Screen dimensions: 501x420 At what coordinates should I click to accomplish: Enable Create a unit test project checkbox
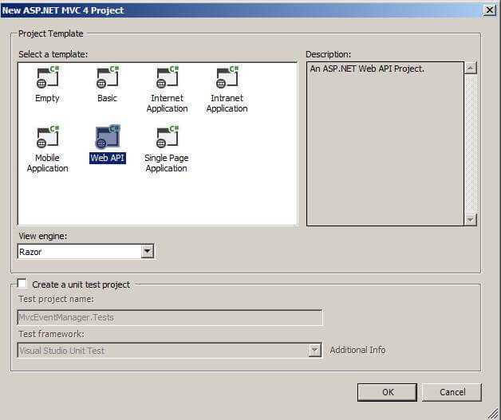click(22, 284)
